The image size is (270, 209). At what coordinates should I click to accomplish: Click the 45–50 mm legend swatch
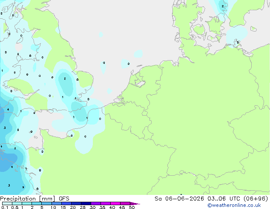point(125,203)
